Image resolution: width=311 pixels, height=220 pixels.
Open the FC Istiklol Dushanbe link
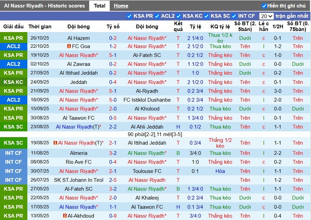tap(147, 100)
